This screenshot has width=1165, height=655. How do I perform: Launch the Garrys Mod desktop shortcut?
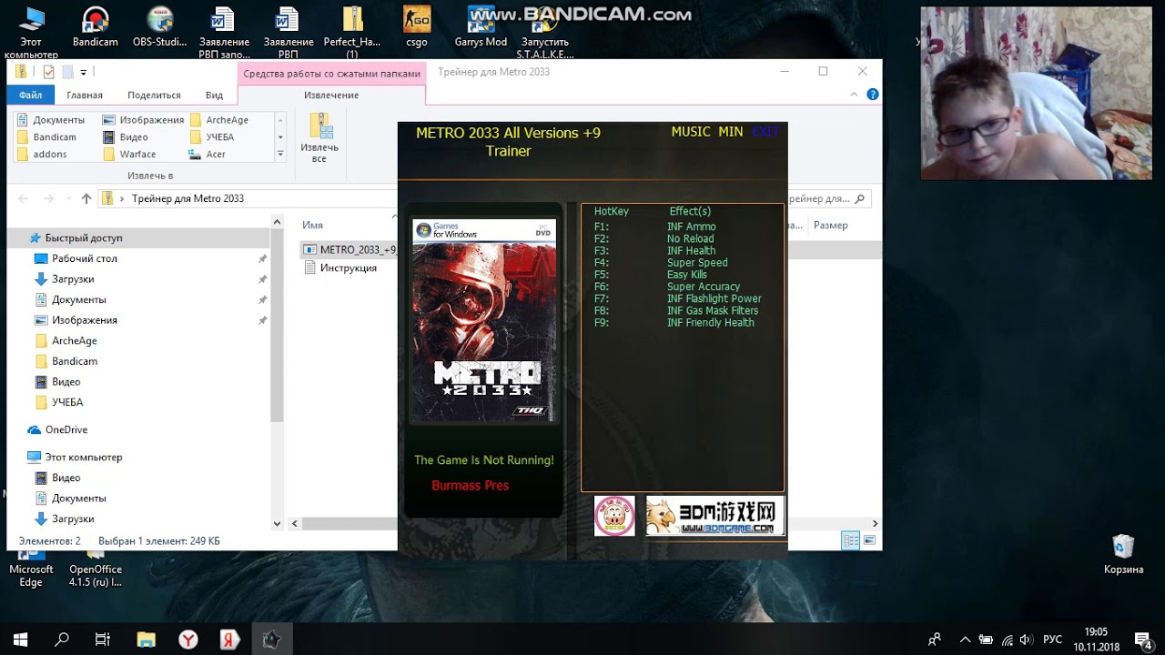pos(481,26)
